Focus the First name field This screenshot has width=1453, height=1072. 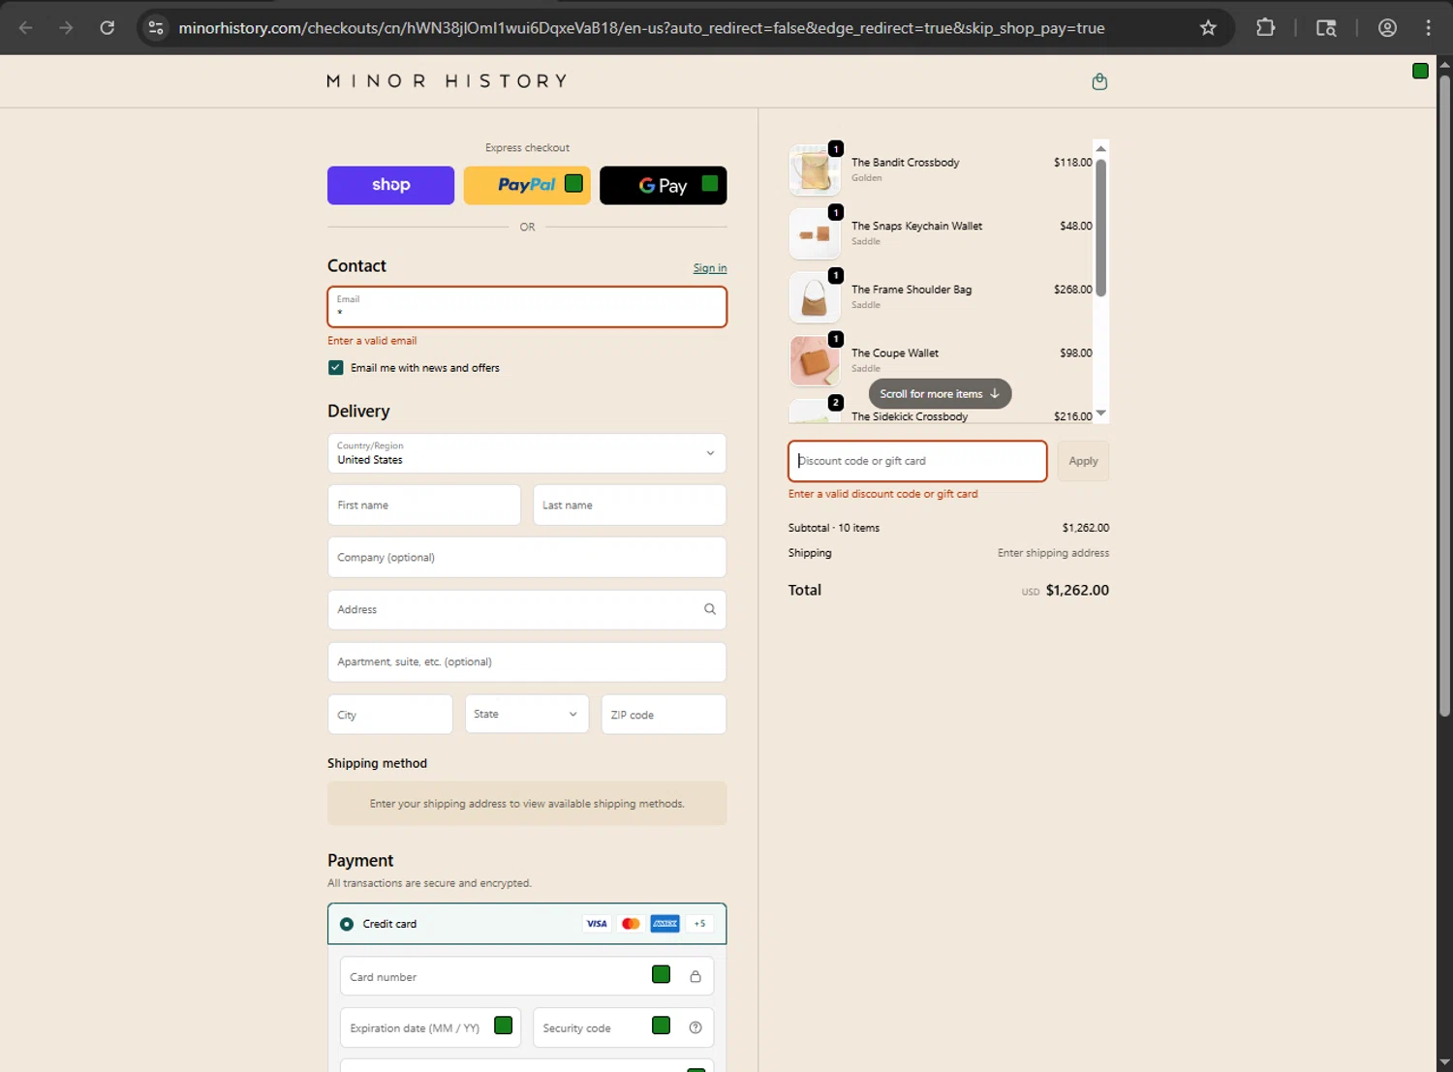[x=424, y=505]
